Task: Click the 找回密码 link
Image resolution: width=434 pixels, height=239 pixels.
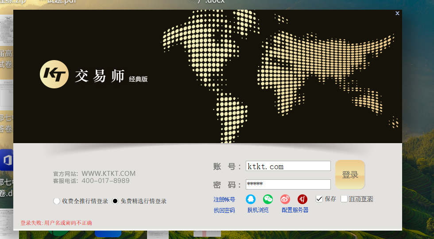Action: coord(224,210)
